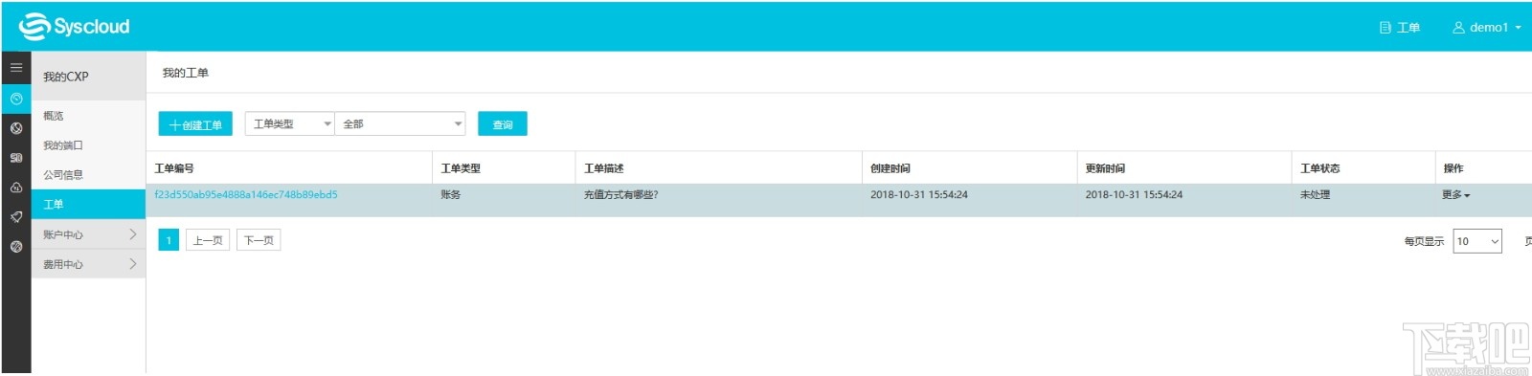The width and height of the screenshot is (1532, 376).
Task: Click the 未处理 status cell
Action: click(x=1316, y=194)
